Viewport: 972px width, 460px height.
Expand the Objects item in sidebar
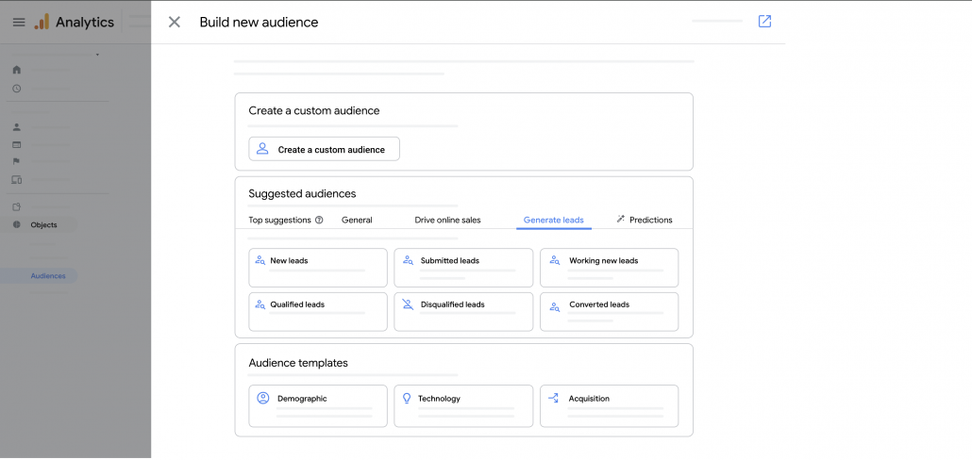[43, 225]
